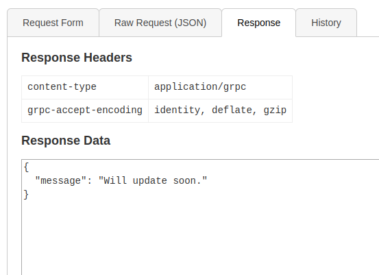The image size is (379, 275).
Task: Click the identity, deflate, gzip value cell
Action: pyautogui.click(x=220, y=110)
